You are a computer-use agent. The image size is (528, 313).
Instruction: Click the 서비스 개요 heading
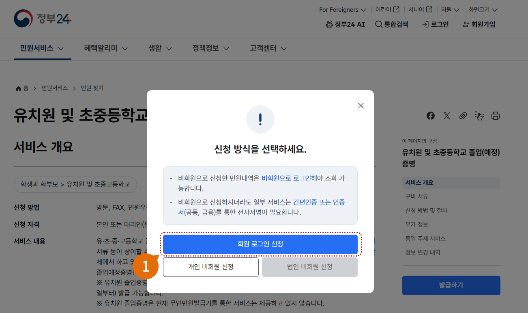[44, 147]
